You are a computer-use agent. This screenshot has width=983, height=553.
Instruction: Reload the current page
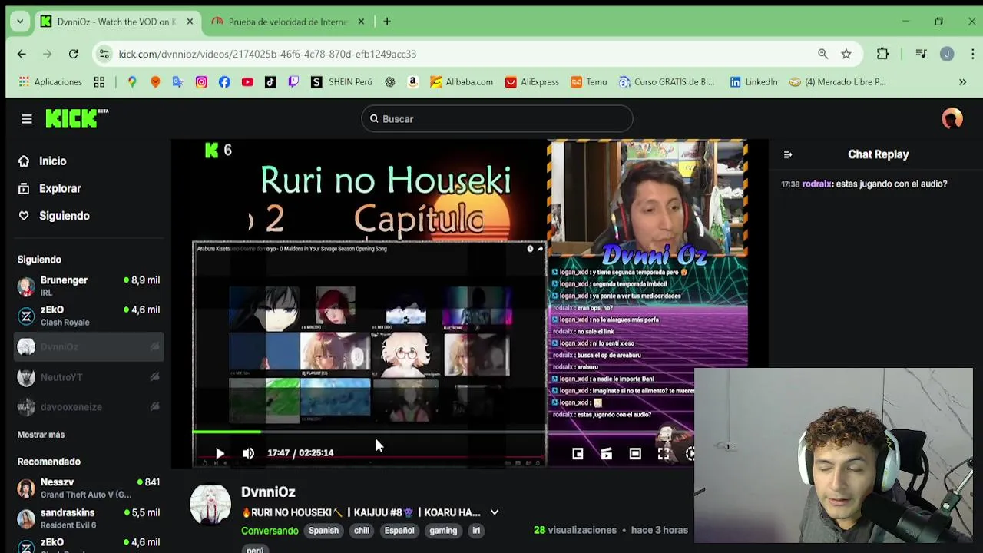(73, 54)
